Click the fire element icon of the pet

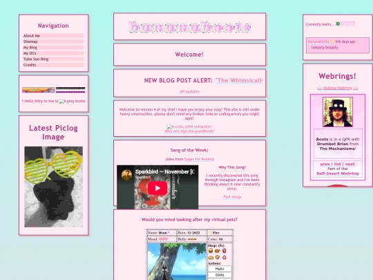[x=210, y=232]
